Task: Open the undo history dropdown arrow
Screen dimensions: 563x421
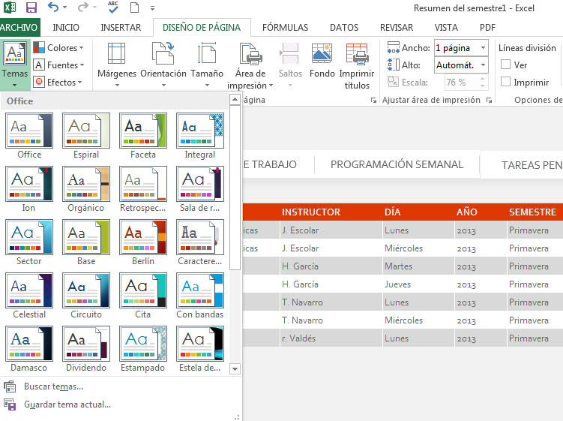Action: (x=64, y=8)
